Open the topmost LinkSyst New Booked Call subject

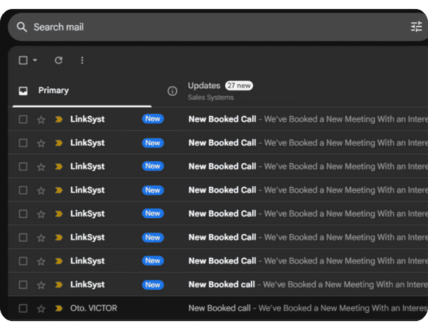click(x=222, y=119)
